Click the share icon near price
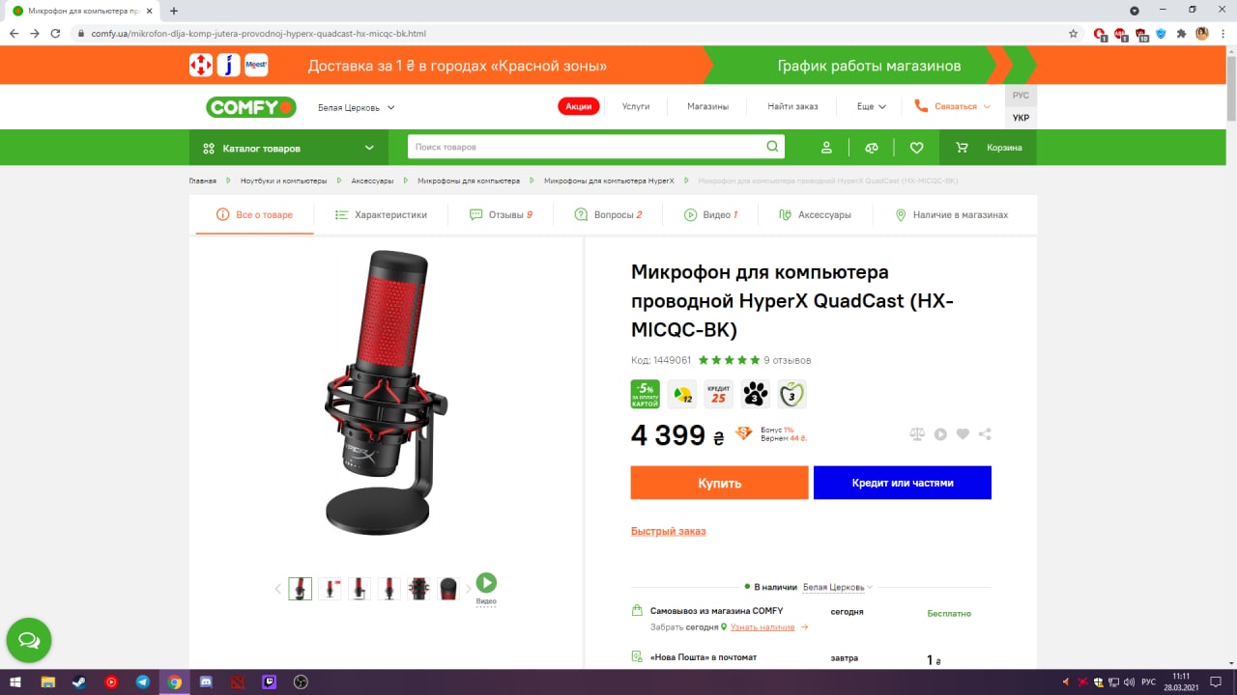This screenshot has height=695, width=1237. [x=985, y=434]
